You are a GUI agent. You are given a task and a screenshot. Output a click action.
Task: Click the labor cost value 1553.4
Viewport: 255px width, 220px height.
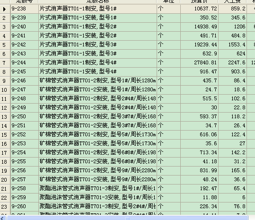click(237, 45)
